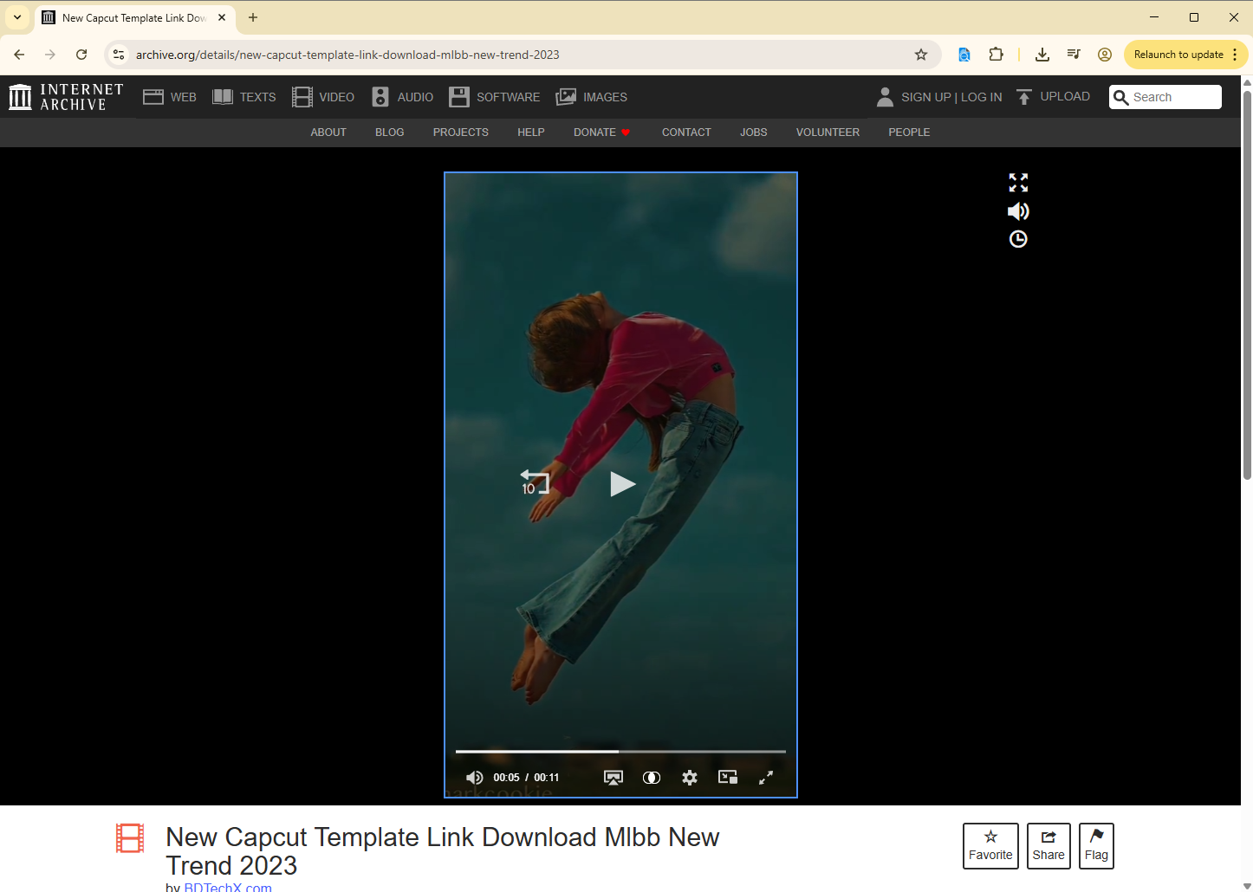This screenshot has width=1253, height=892.
Task: Click the address bar URL
Action: point(347,55)
